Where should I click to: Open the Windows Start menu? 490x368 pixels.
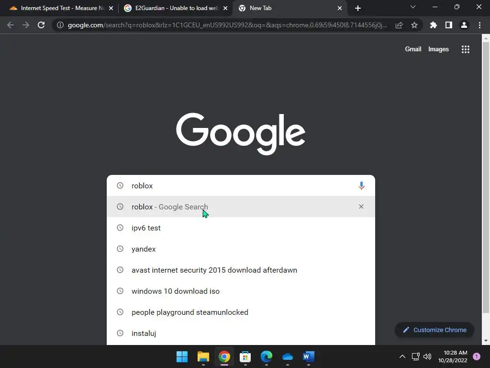click(x=182, y=356)
